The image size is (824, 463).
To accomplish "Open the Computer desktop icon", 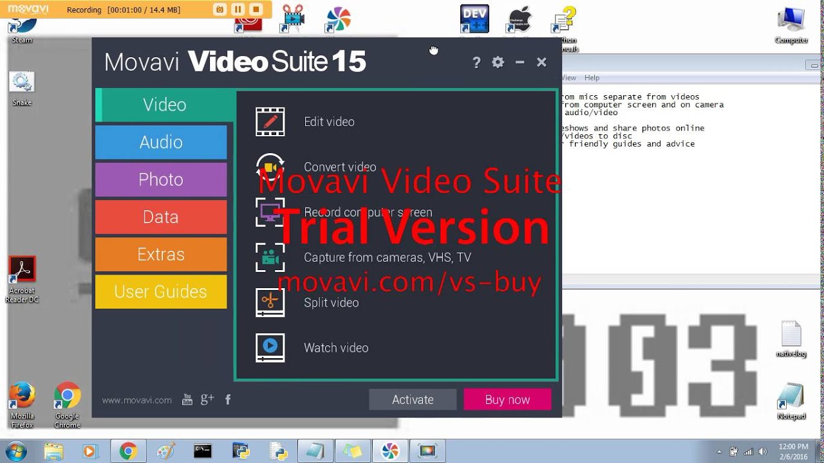I will click(791, 25).
